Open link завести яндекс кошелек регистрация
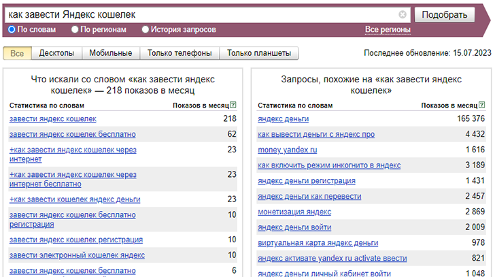 click(76, 240)
